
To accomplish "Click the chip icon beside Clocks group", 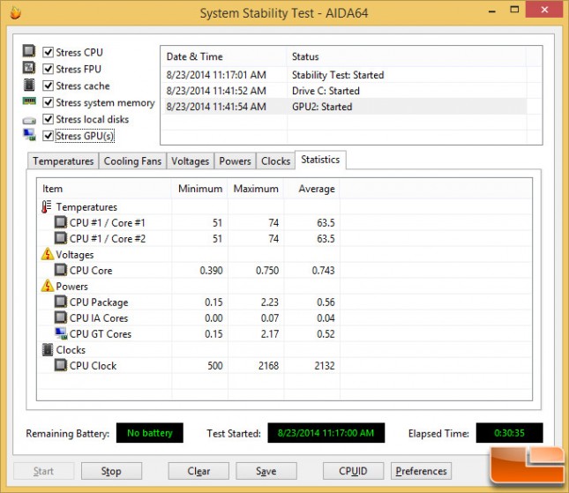I will click(x=48, y=349).
